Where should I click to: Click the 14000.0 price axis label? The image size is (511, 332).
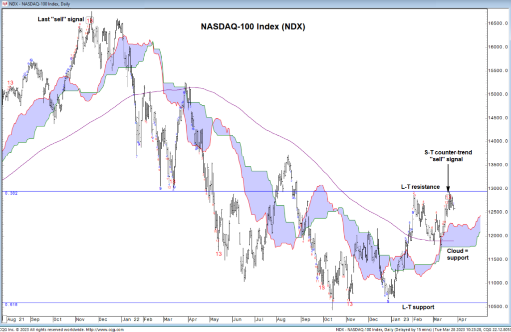pyautogui.click(x=498, y=142)
